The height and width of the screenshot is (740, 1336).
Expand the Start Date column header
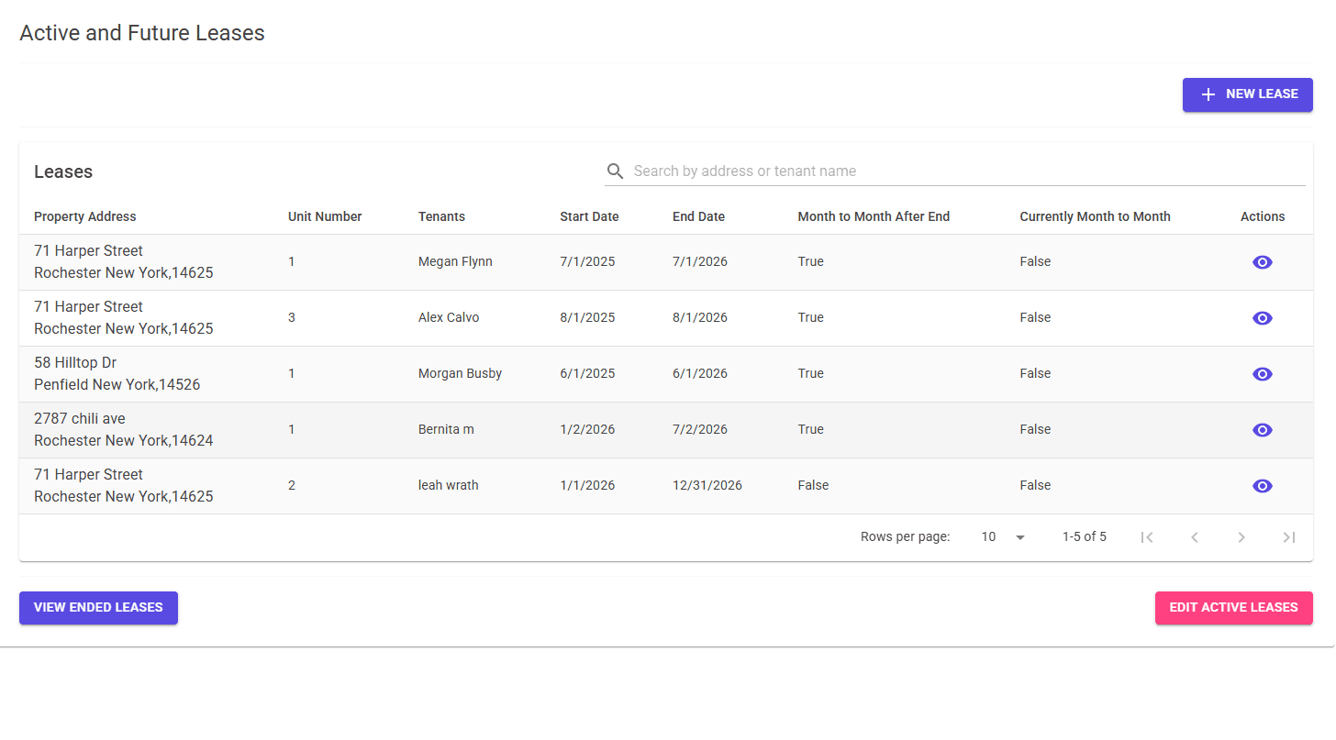point(589,216)
